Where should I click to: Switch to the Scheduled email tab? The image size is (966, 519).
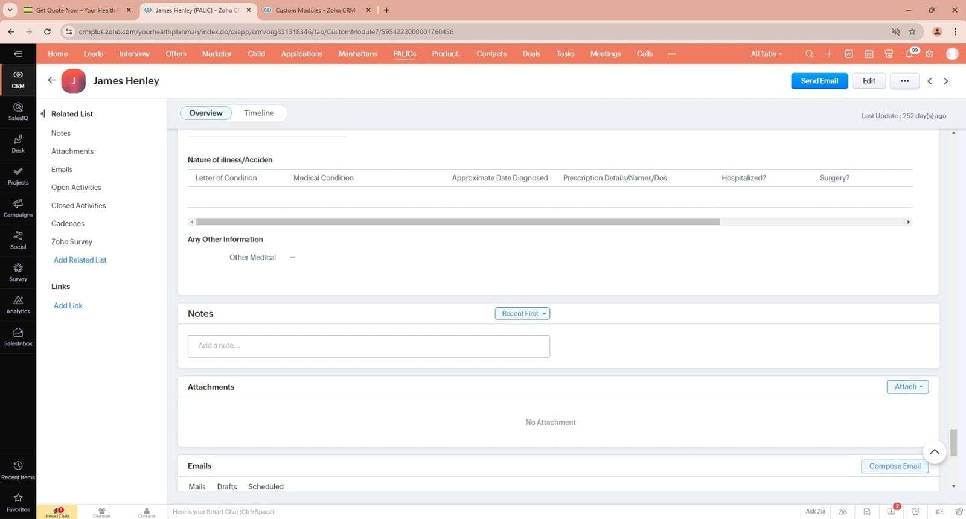266,486
